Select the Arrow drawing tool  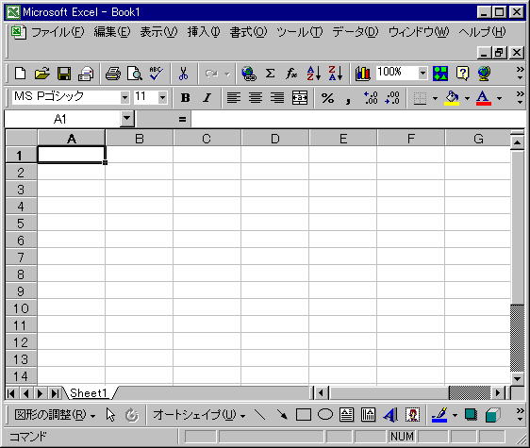[x=282, y=415]
